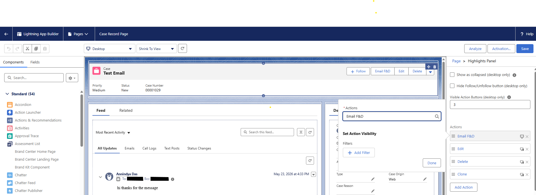Delete Highlights Panel with trash icon
This screenshot has width=536, height=195.
pos(435,67)
